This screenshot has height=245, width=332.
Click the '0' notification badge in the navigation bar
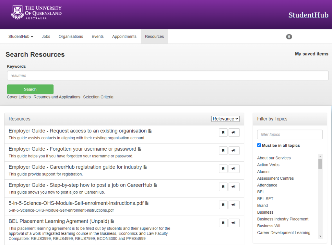pos(289,37)
